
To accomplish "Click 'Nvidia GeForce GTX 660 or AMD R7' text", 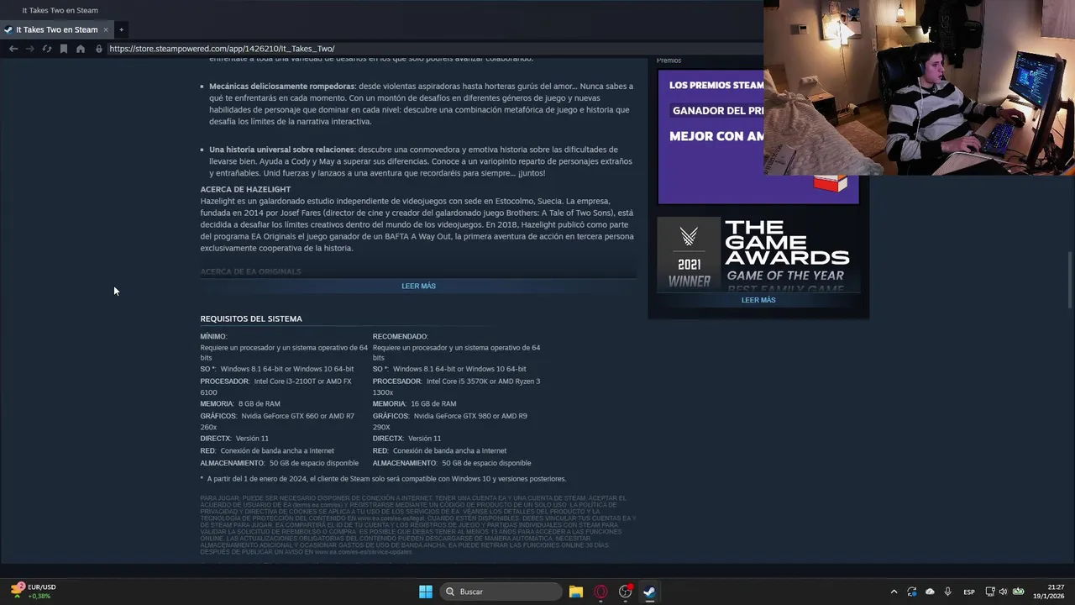I will [297, 416].
